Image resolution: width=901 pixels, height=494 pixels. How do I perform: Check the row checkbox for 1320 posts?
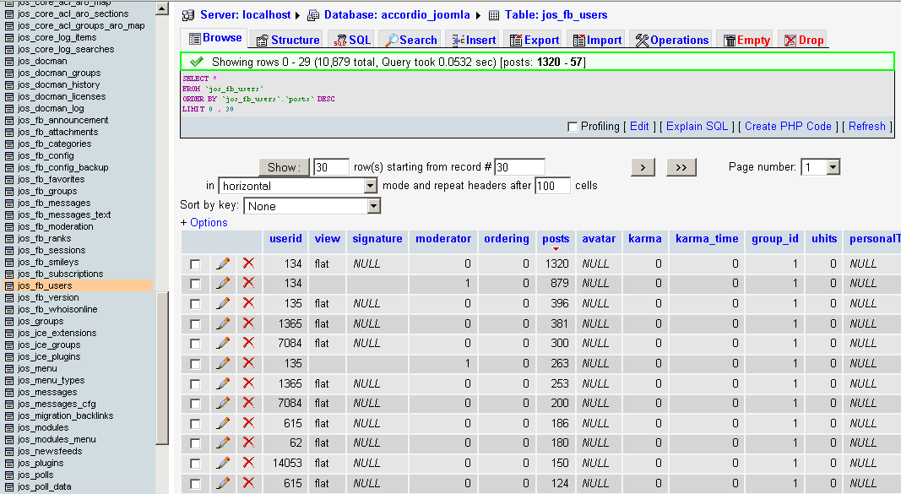195,264
